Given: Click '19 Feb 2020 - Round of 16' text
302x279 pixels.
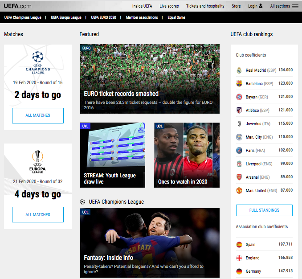Looking at the screenshot, I should (x=38, y=82).
